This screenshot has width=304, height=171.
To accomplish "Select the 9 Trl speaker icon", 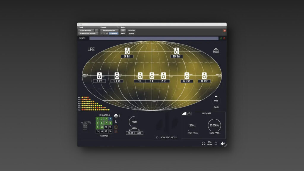I will (x=127, y=51).
